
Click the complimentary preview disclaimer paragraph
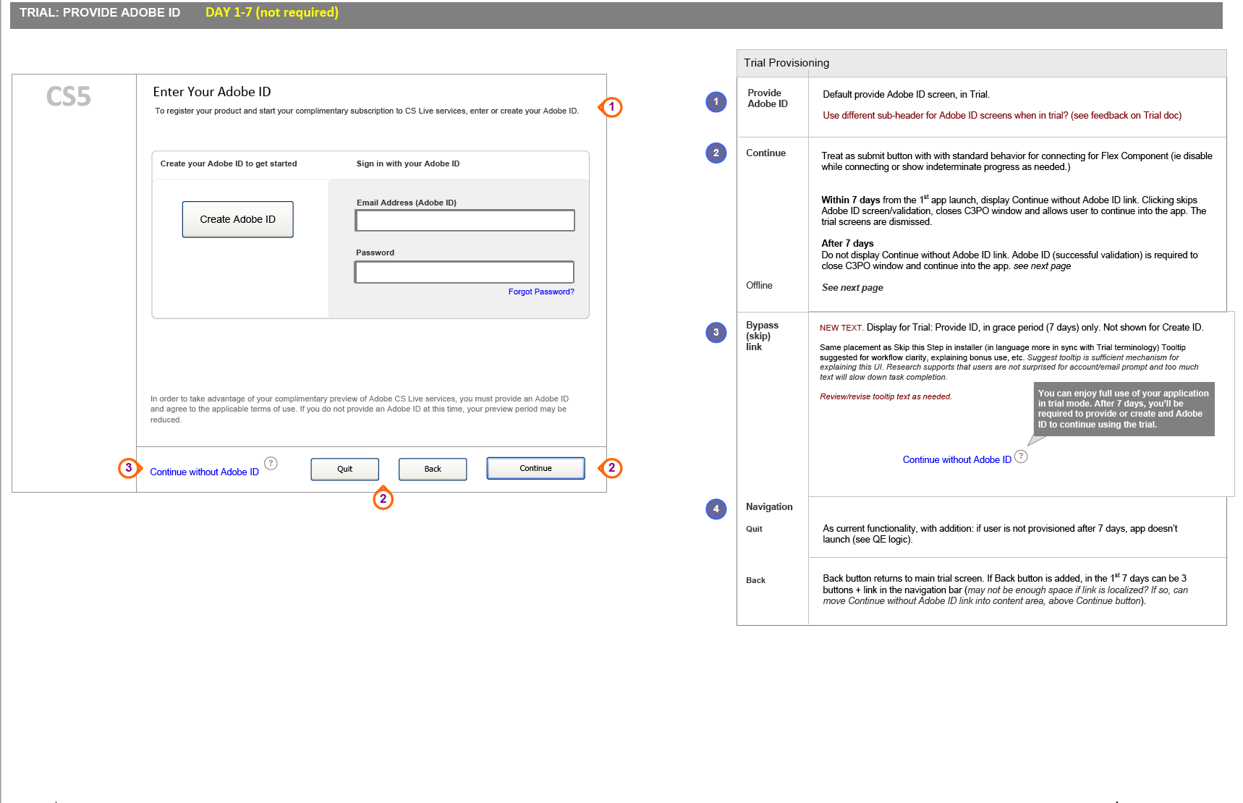coord(360,409)
